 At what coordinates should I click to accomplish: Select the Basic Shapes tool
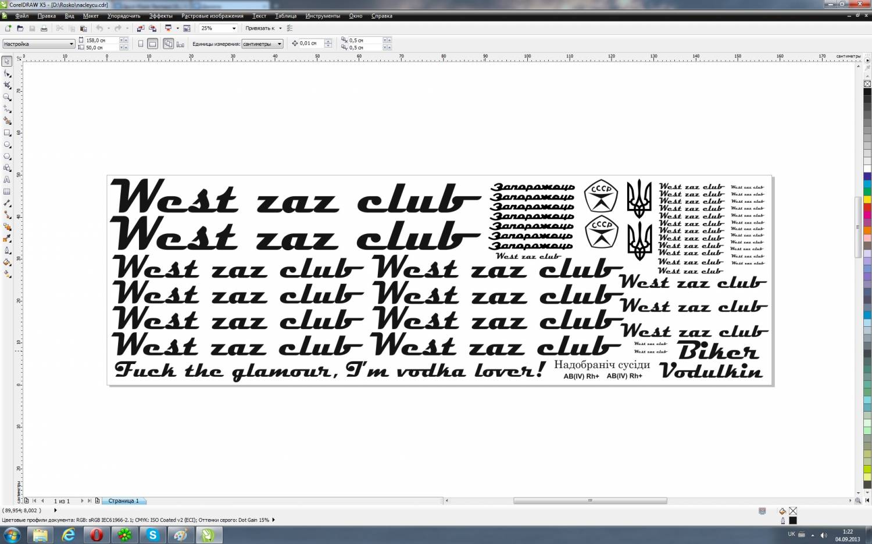pos(7,168)
